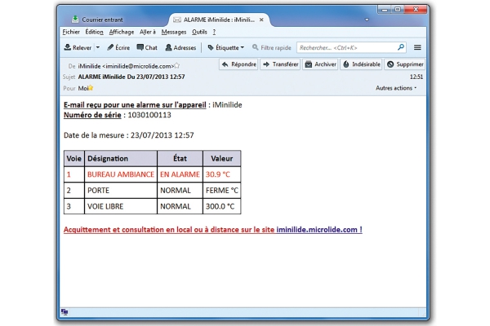This screenshot has height=326, width=490.
Task: Click the search magnifier icon
Action: (401, 47)
